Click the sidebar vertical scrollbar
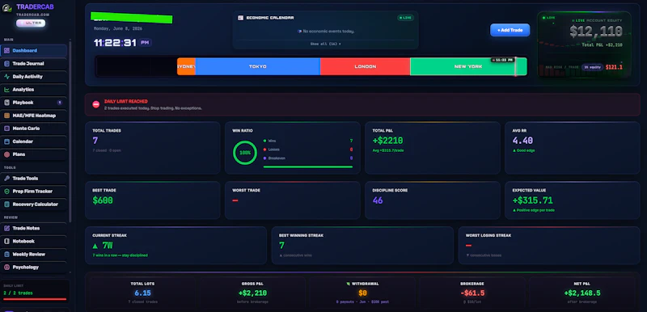This screenshot has width=647, height=312. click(70, 132)
